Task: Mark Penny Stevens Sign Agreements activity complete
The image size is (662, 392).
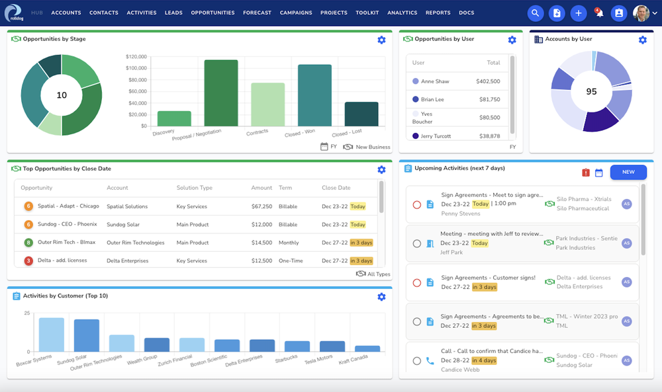Action: pyautogui.click(x=416, y=205)
